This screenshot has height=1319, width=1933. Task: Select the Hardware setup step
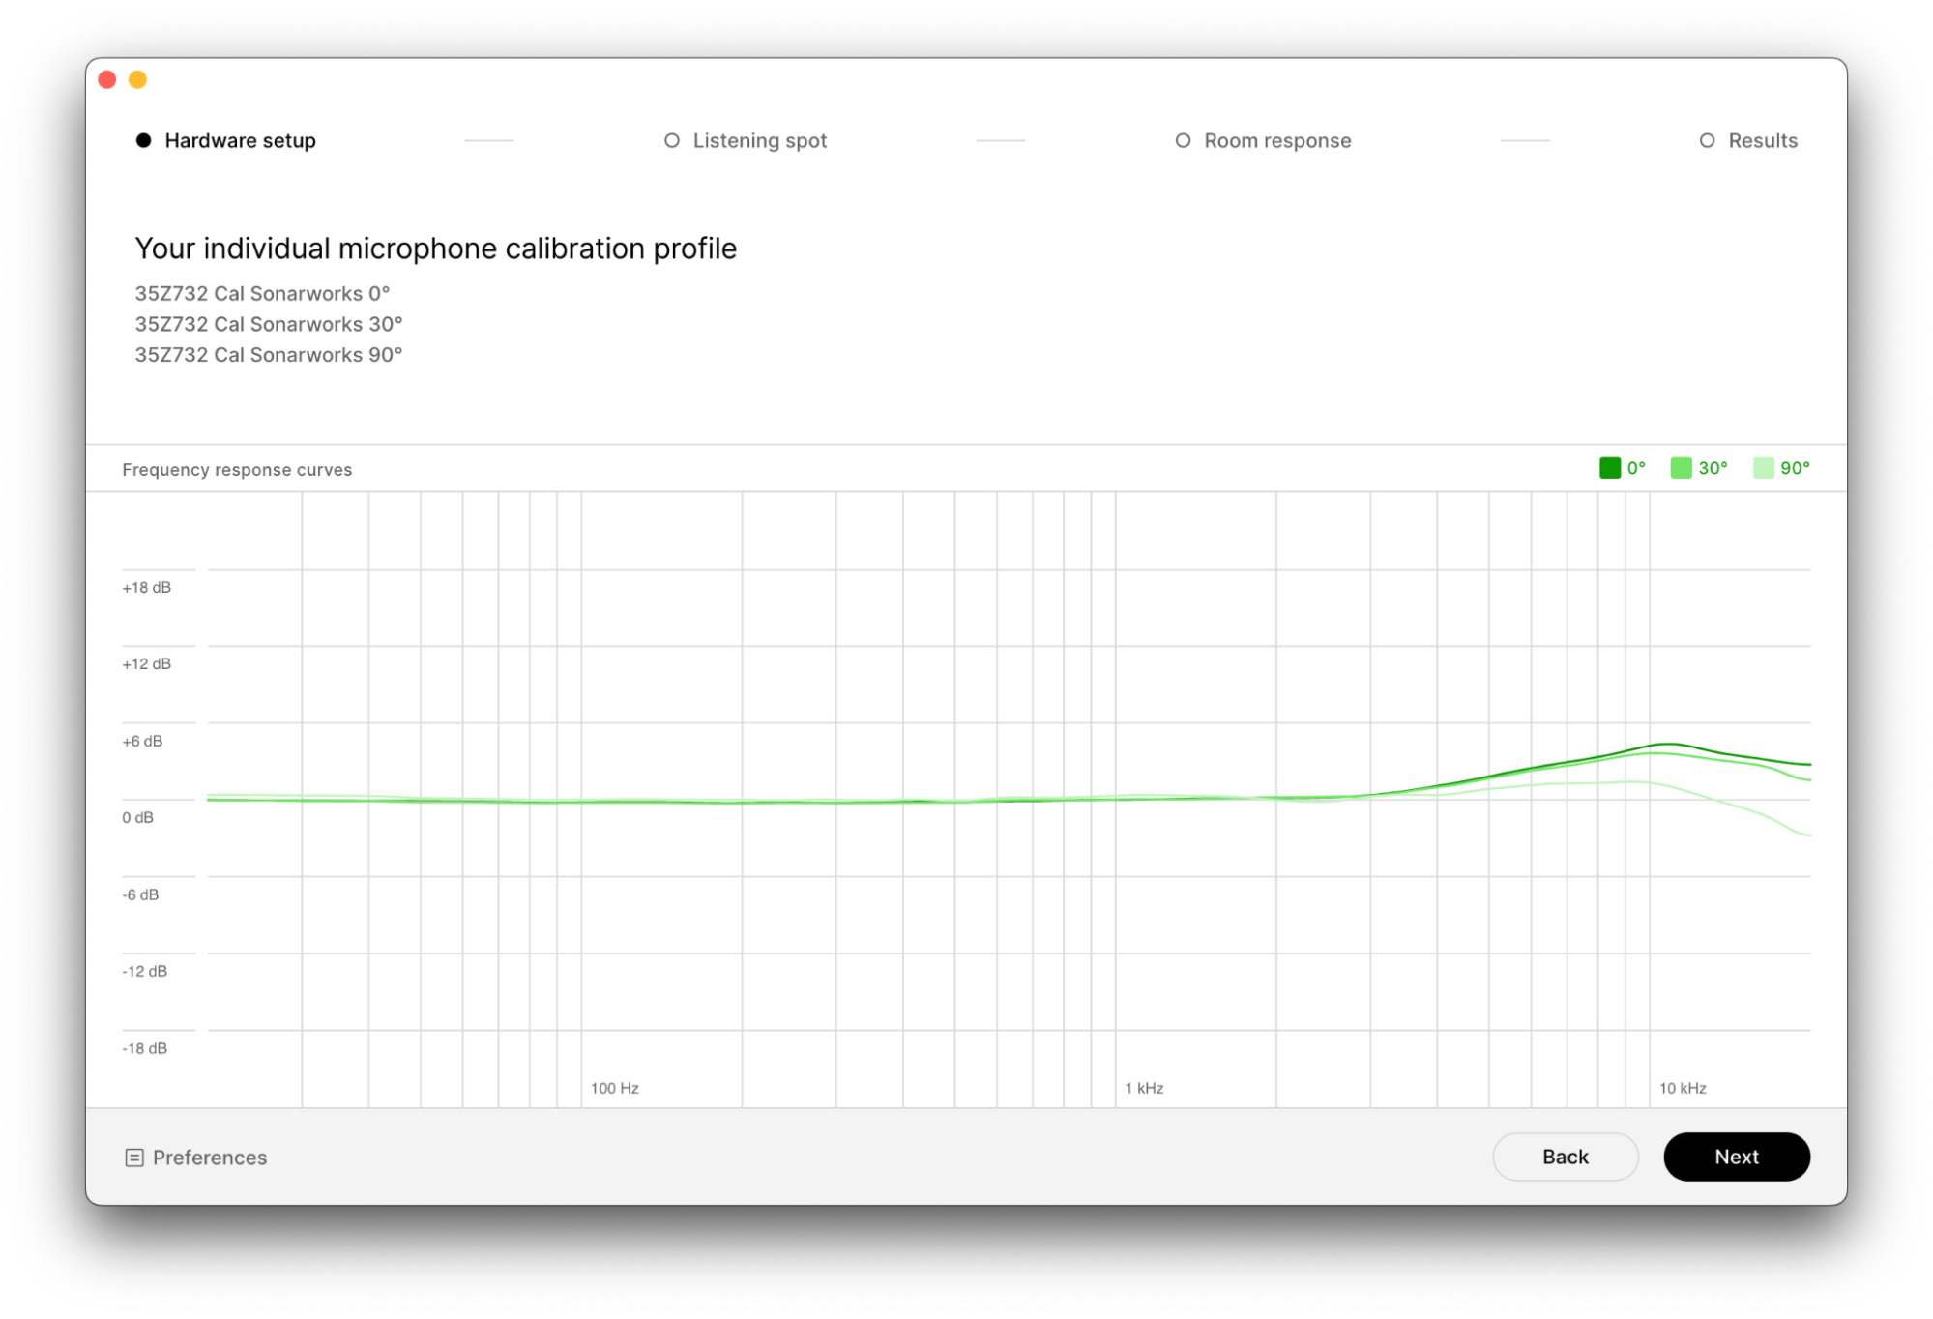click(x=226, y=140)
